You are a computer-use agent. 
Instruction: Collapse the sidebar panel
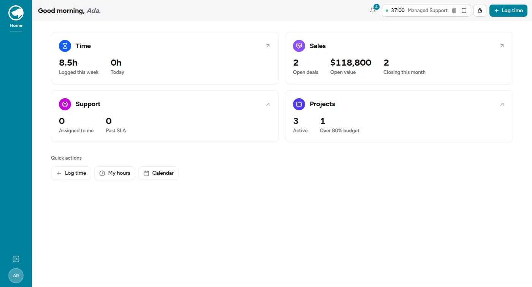click(16, 259)
